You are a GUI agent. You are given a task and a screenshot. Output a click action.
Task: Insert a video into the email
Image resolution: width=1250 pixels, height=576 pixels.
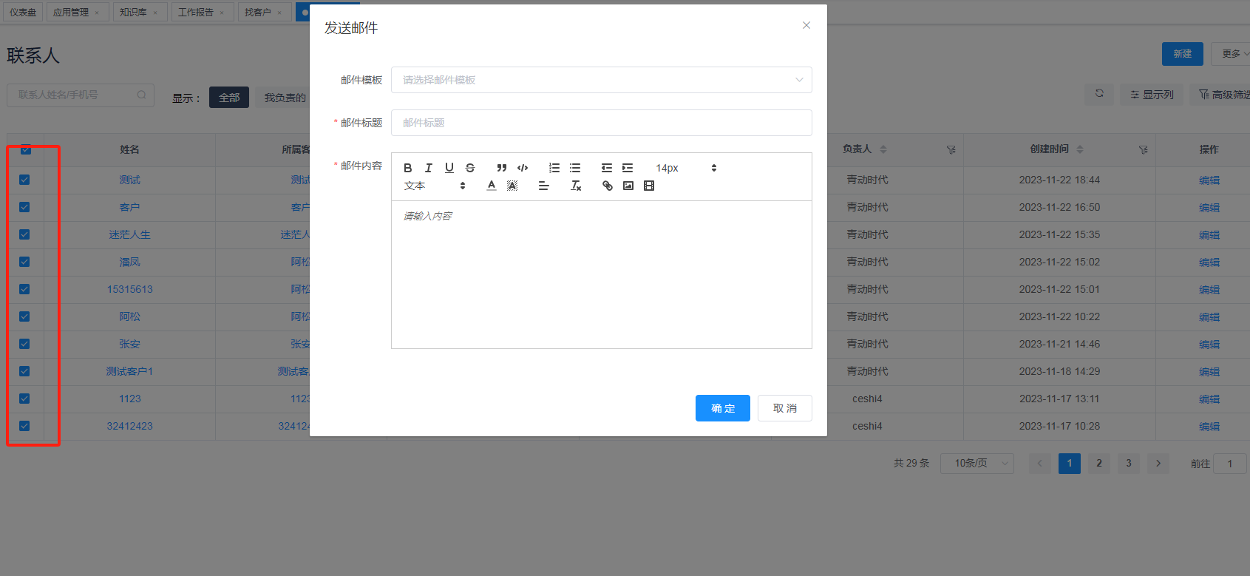[x=649, y=186]
